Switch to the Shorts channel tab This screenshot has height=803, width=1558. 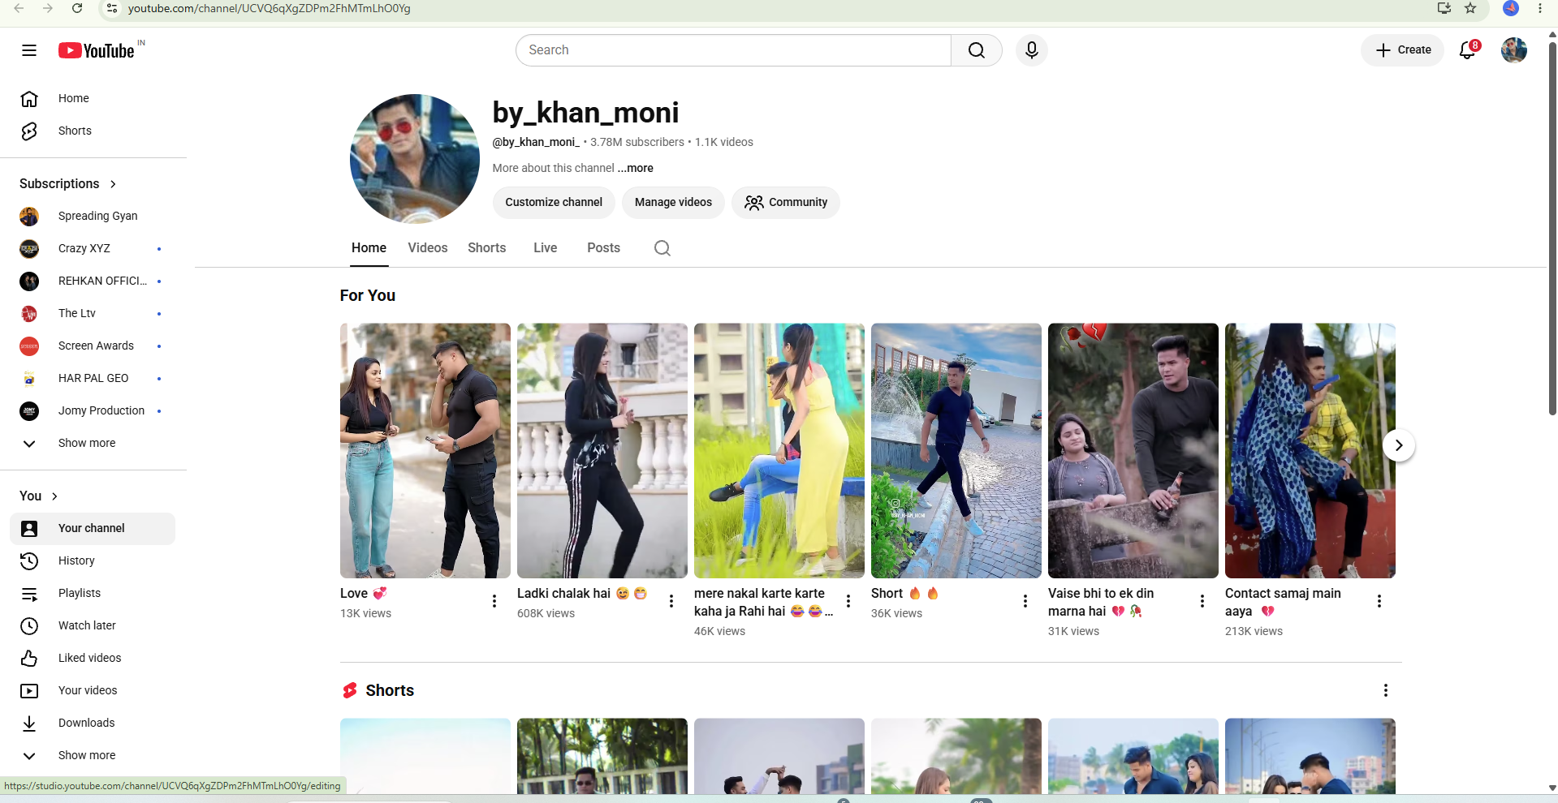487,248
